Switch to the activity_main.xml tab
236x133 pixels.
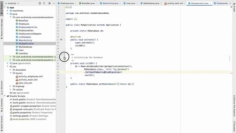[x=175, y=3]
